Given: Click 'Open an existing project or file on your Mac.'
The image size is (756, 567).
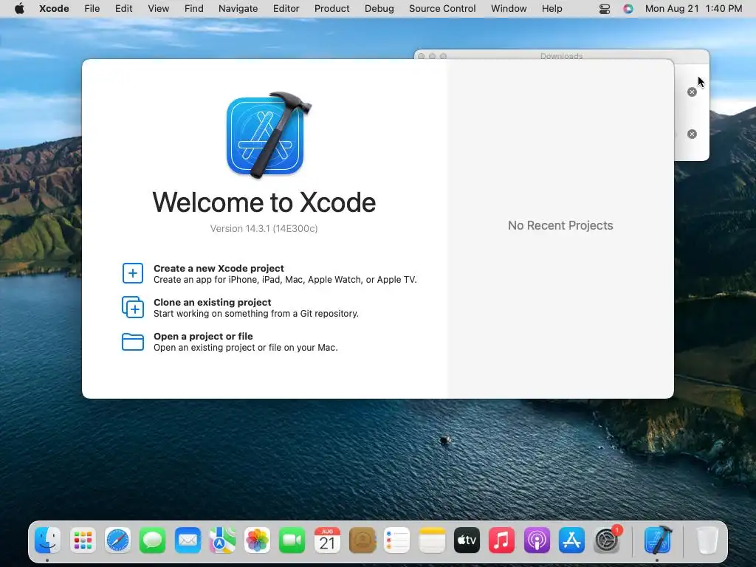Looking at the screenshot, I should click(x=245, y=348).
